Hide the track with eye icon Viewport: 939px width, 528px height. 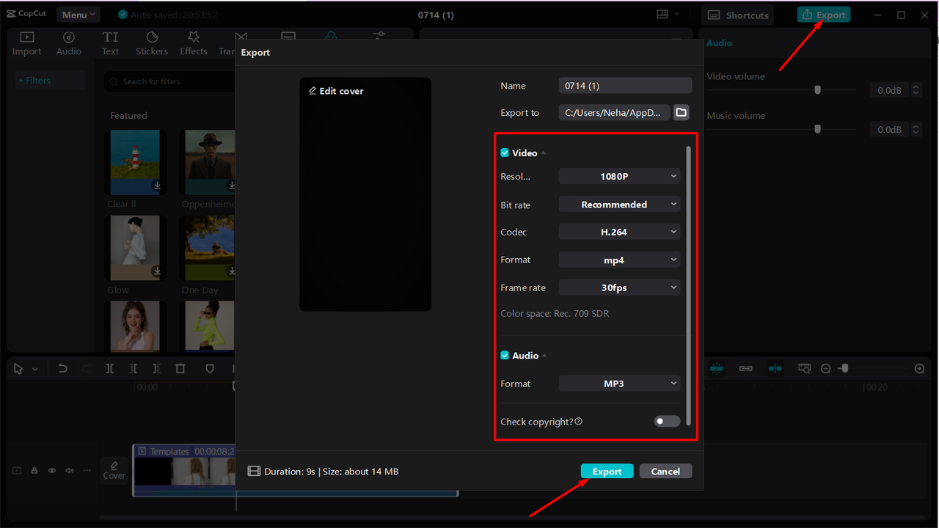[x=52, y=471]
